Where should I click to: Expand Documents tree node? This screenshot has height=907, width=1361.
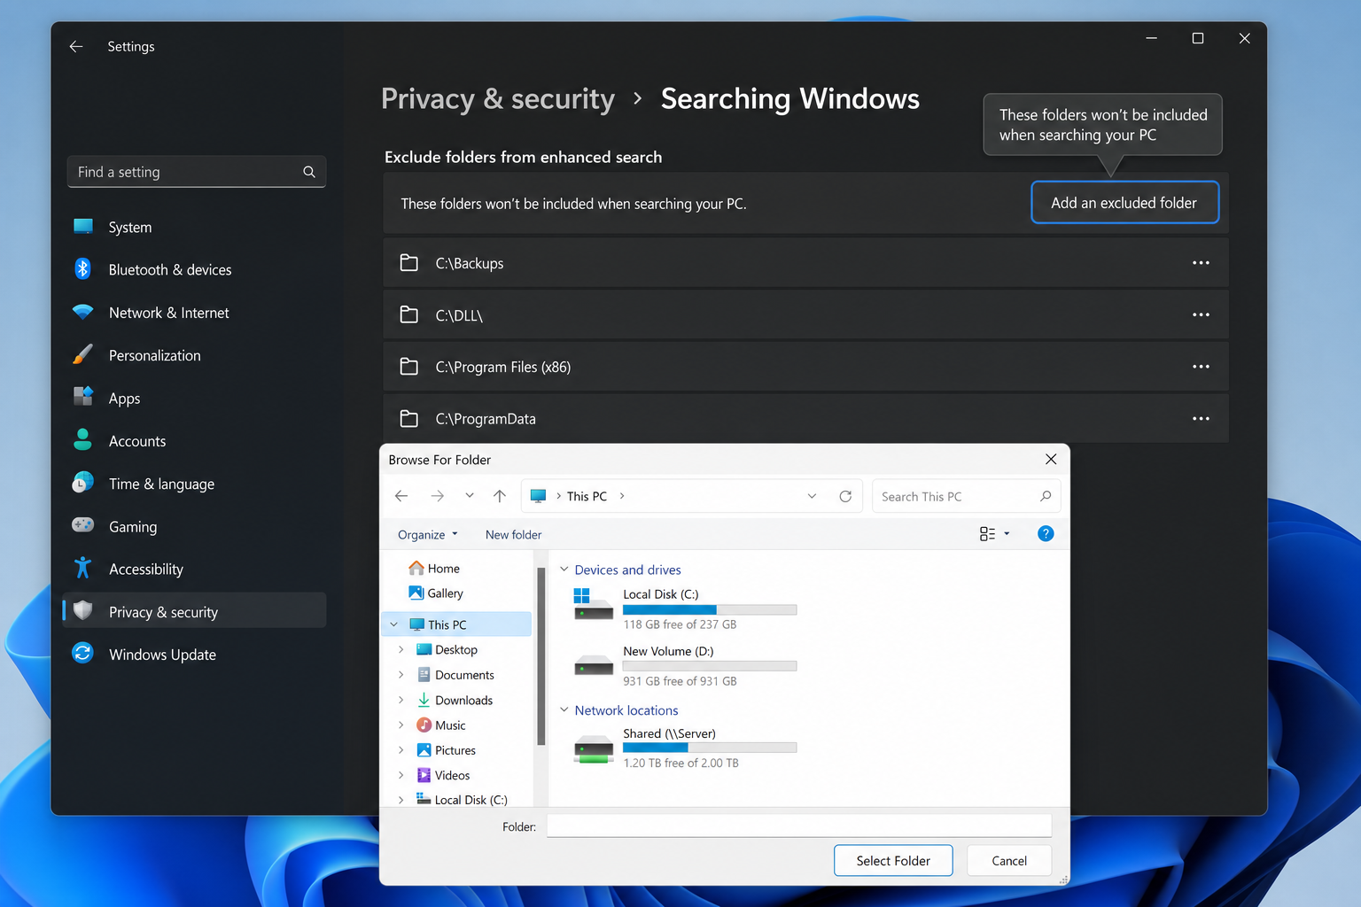401,675
